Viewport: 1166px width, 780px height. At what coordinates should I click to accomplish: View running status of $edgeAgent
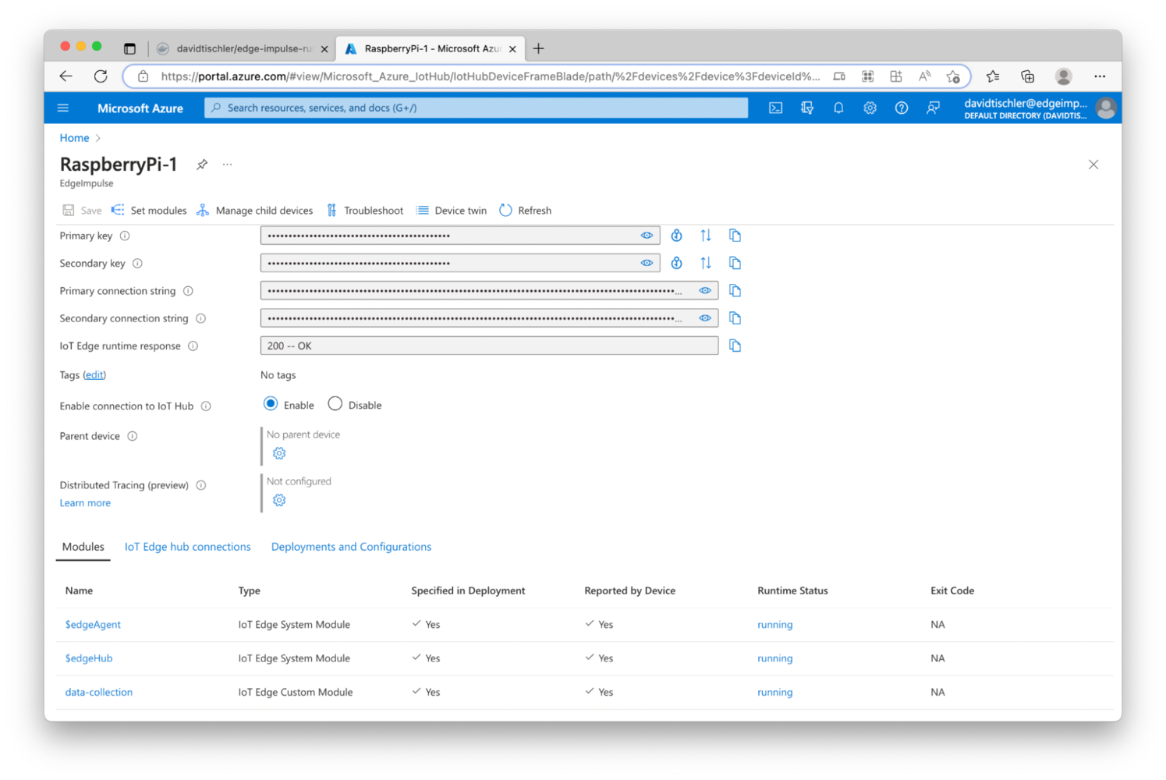(774, 625)
